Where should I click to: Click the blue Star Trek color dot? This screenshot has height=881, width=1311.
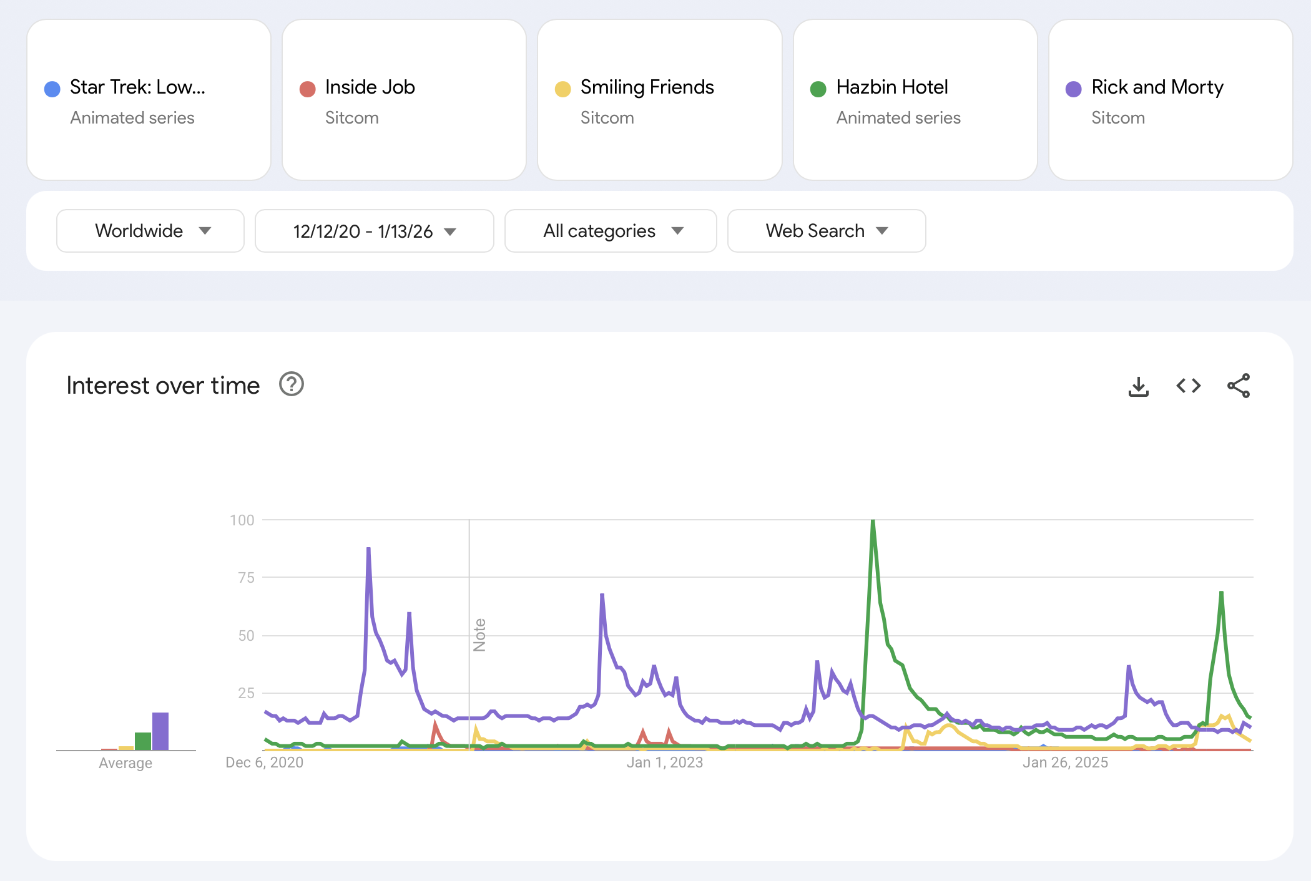[x=52, y=89]
